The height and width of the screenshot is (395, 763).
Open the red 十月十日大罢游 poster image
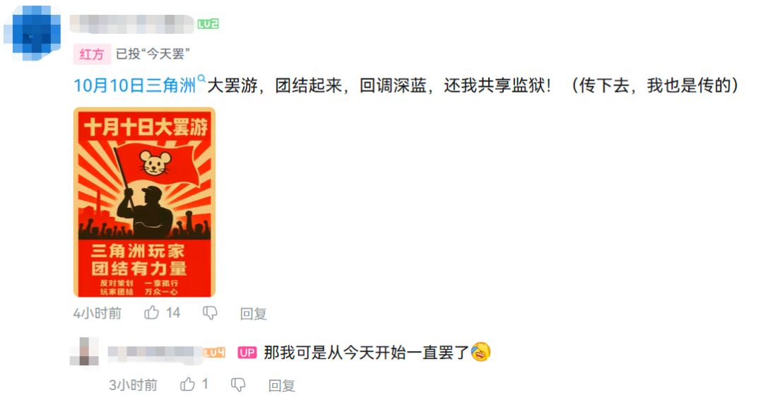(x=145, y=202)
